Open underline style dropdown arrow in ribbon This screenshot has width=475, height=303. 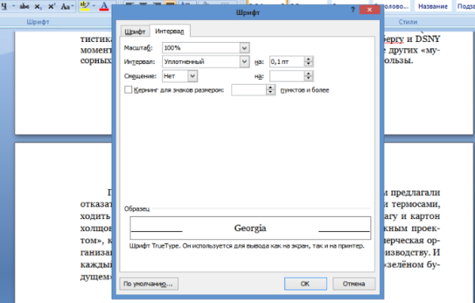point(13,6)
